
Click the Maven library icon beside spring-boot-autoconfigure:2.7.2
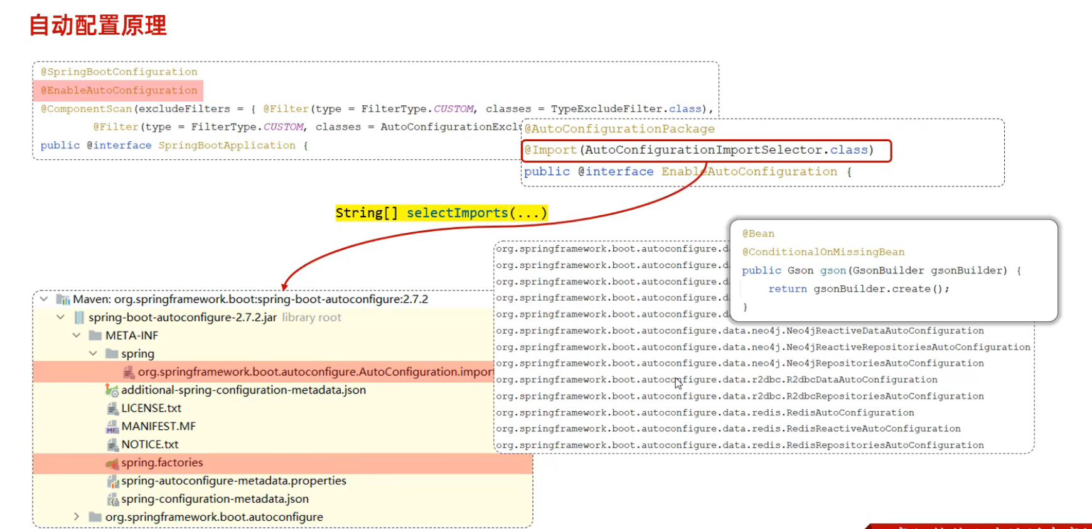tap(63, 299)
